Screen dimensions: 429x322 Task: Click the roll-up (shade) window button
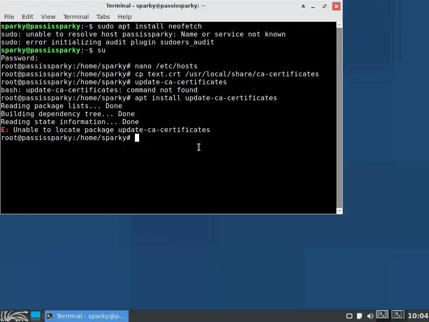tap(303, 6)
